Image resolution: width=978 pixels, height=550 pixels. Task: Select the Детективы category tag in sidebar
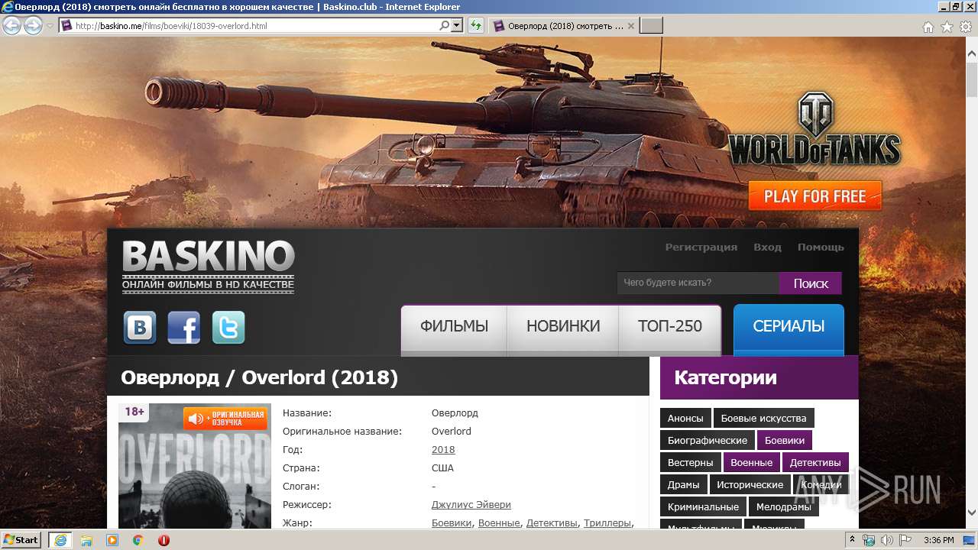[815, 463]
